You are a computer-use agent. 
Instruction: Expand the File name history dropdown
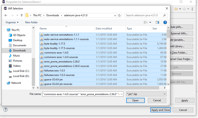122,94
